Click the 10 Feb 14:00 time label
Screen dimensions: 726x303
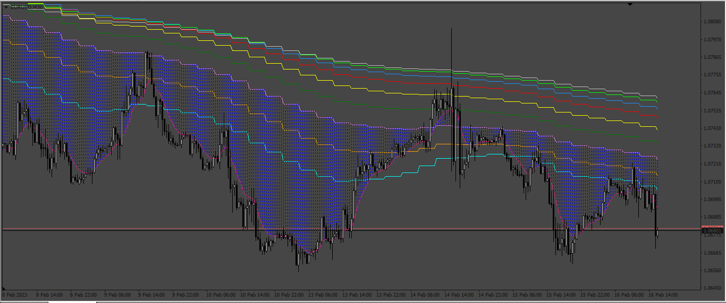255,294
